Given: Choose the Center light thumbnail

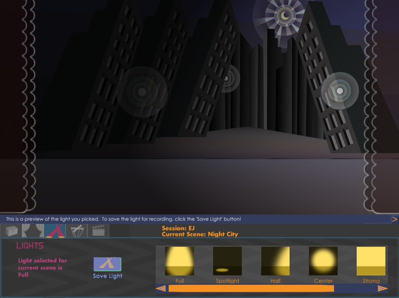Looking at the screenshot, I should [323, 261].
